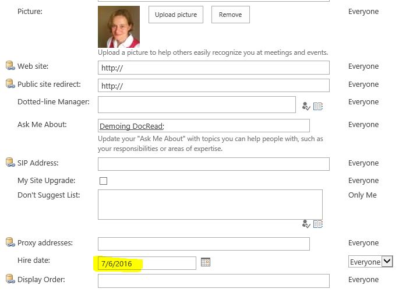Open the Hire date calendar picker
The height and width of the screenshot is (292, 406).
point(206,262)
